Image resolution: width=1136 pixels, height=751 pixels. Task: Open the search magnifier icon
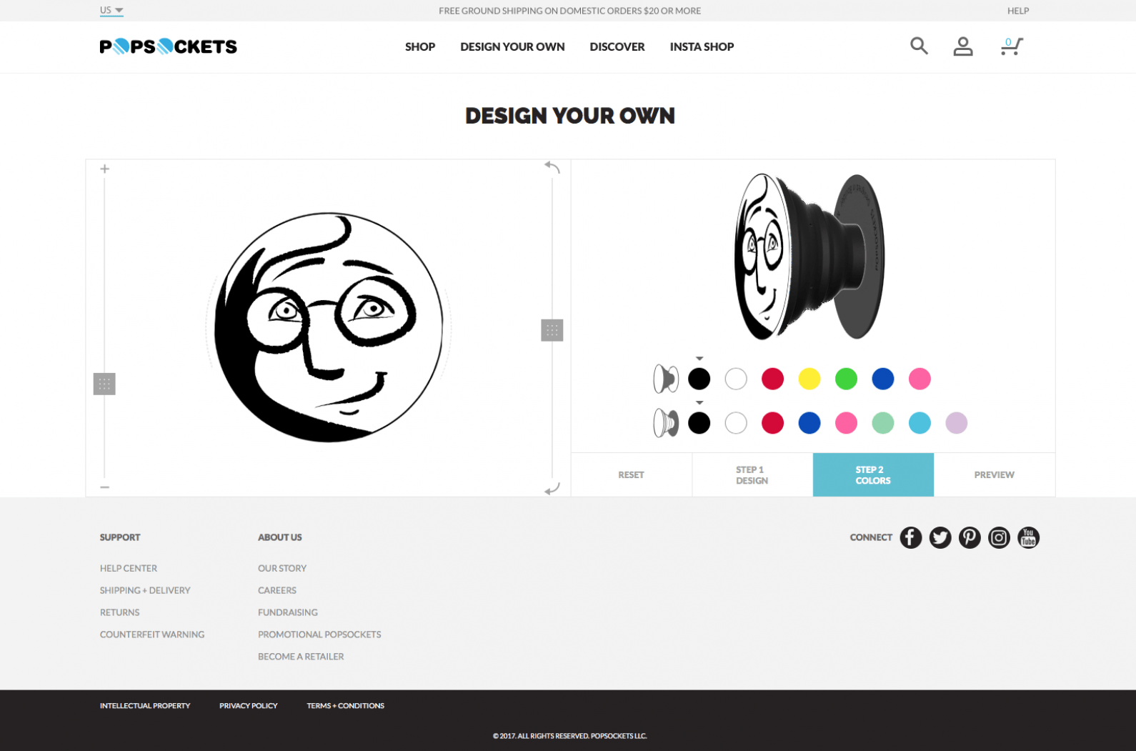point(919,46)
